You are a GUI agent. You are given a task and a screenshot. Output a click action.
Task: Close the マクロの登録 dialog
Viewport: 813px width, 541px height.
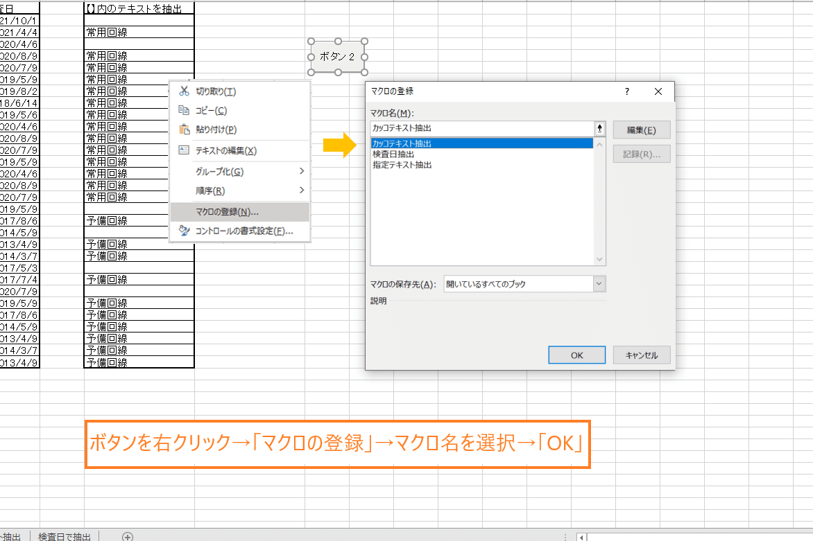point(658,91)
